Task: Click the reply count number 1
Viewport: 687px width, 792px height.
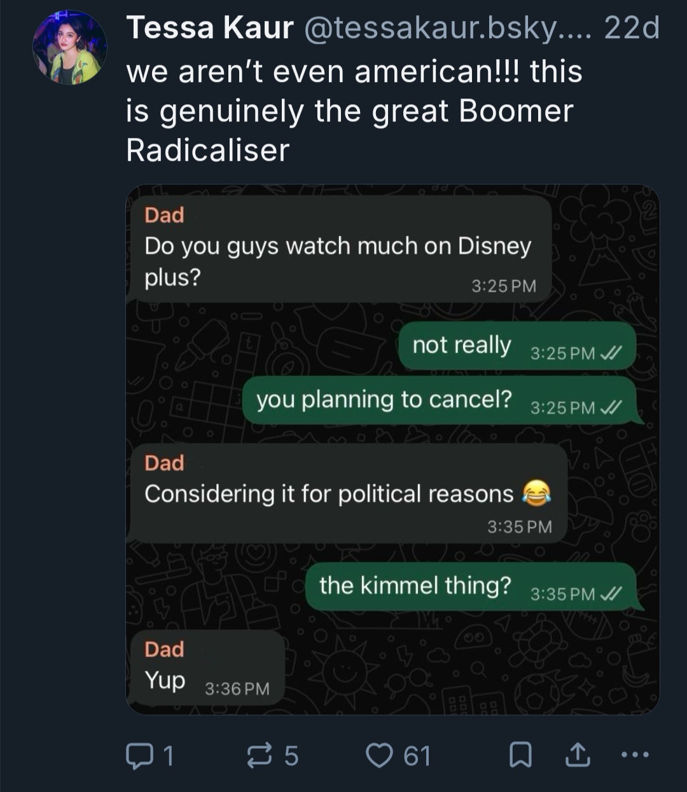Action: (x=167, y=756)
